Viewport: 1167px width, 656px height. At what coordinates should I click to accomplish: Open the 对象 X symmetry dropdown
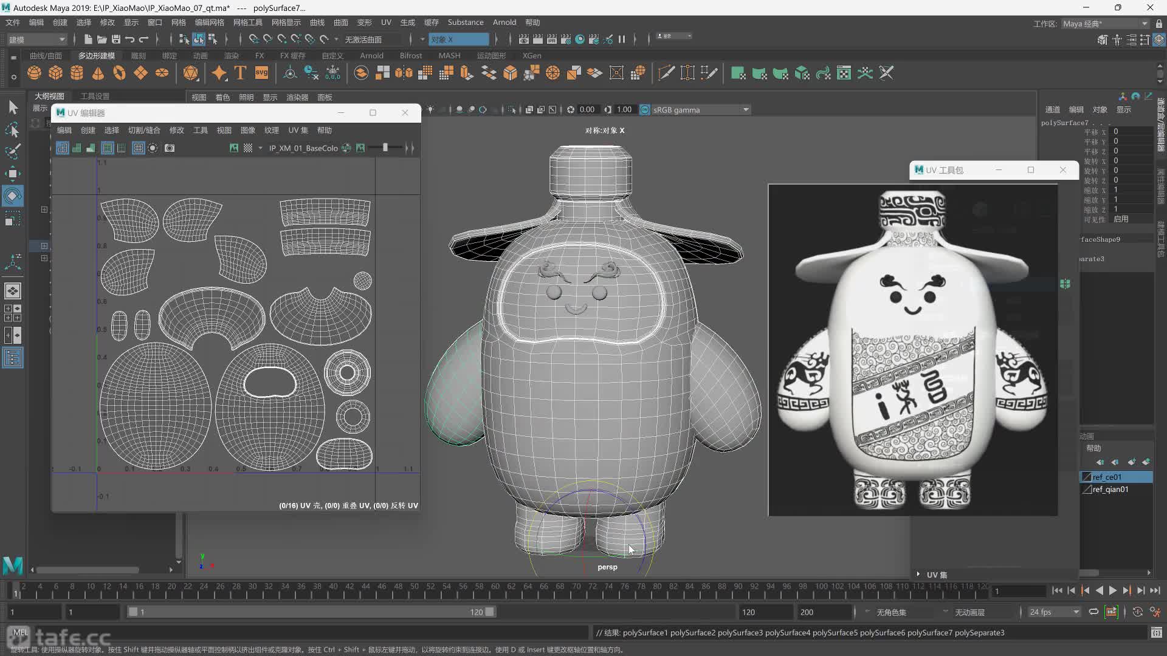point(459,39)
